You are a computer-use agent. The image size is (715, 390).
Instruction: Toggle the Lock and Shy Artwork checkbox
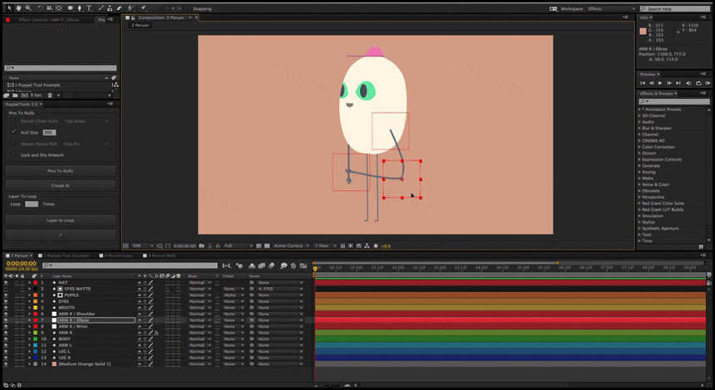click(x=13, y=154)
